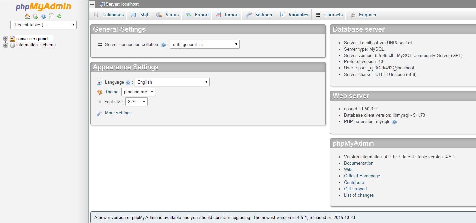
Task: Click the nama user cpanel database icon
Action: 12,39
